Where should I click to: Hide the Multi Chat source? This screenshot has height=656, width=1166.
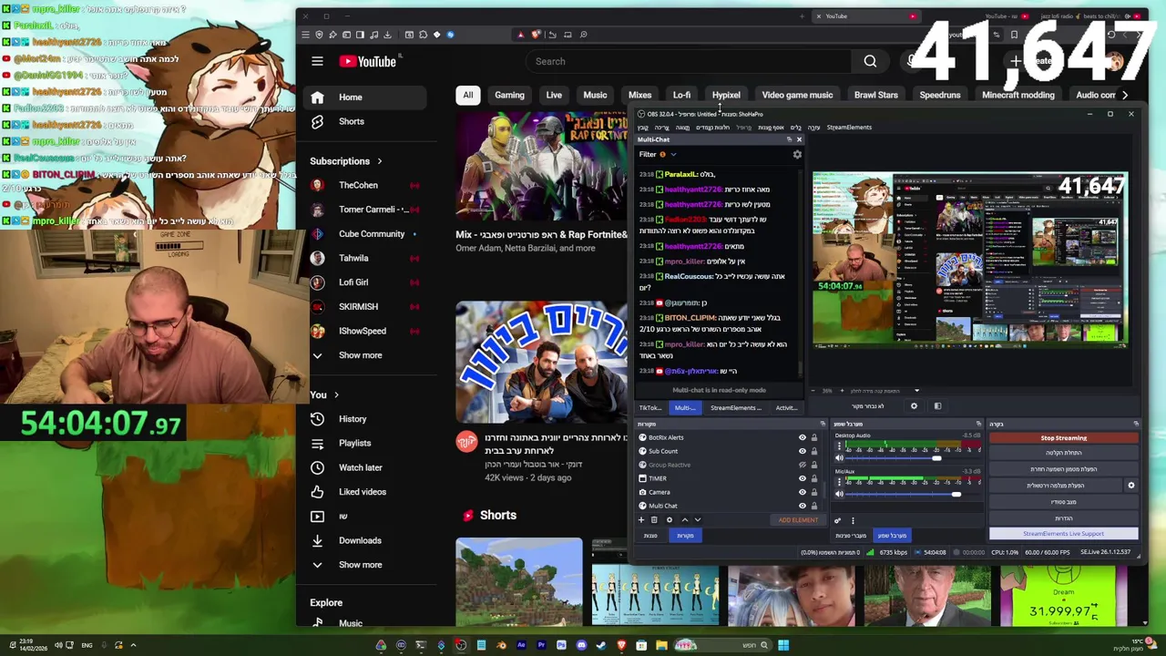(x=803, y=506)
